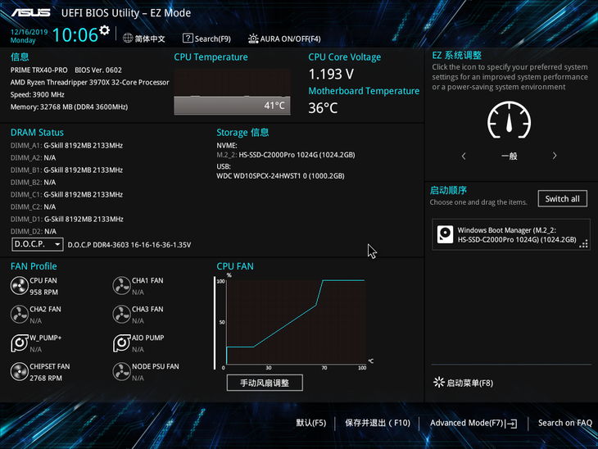This screenshot has height=449, width=598.
Task: Click the CHA1 FAN icon
Action: coord(122,286)
